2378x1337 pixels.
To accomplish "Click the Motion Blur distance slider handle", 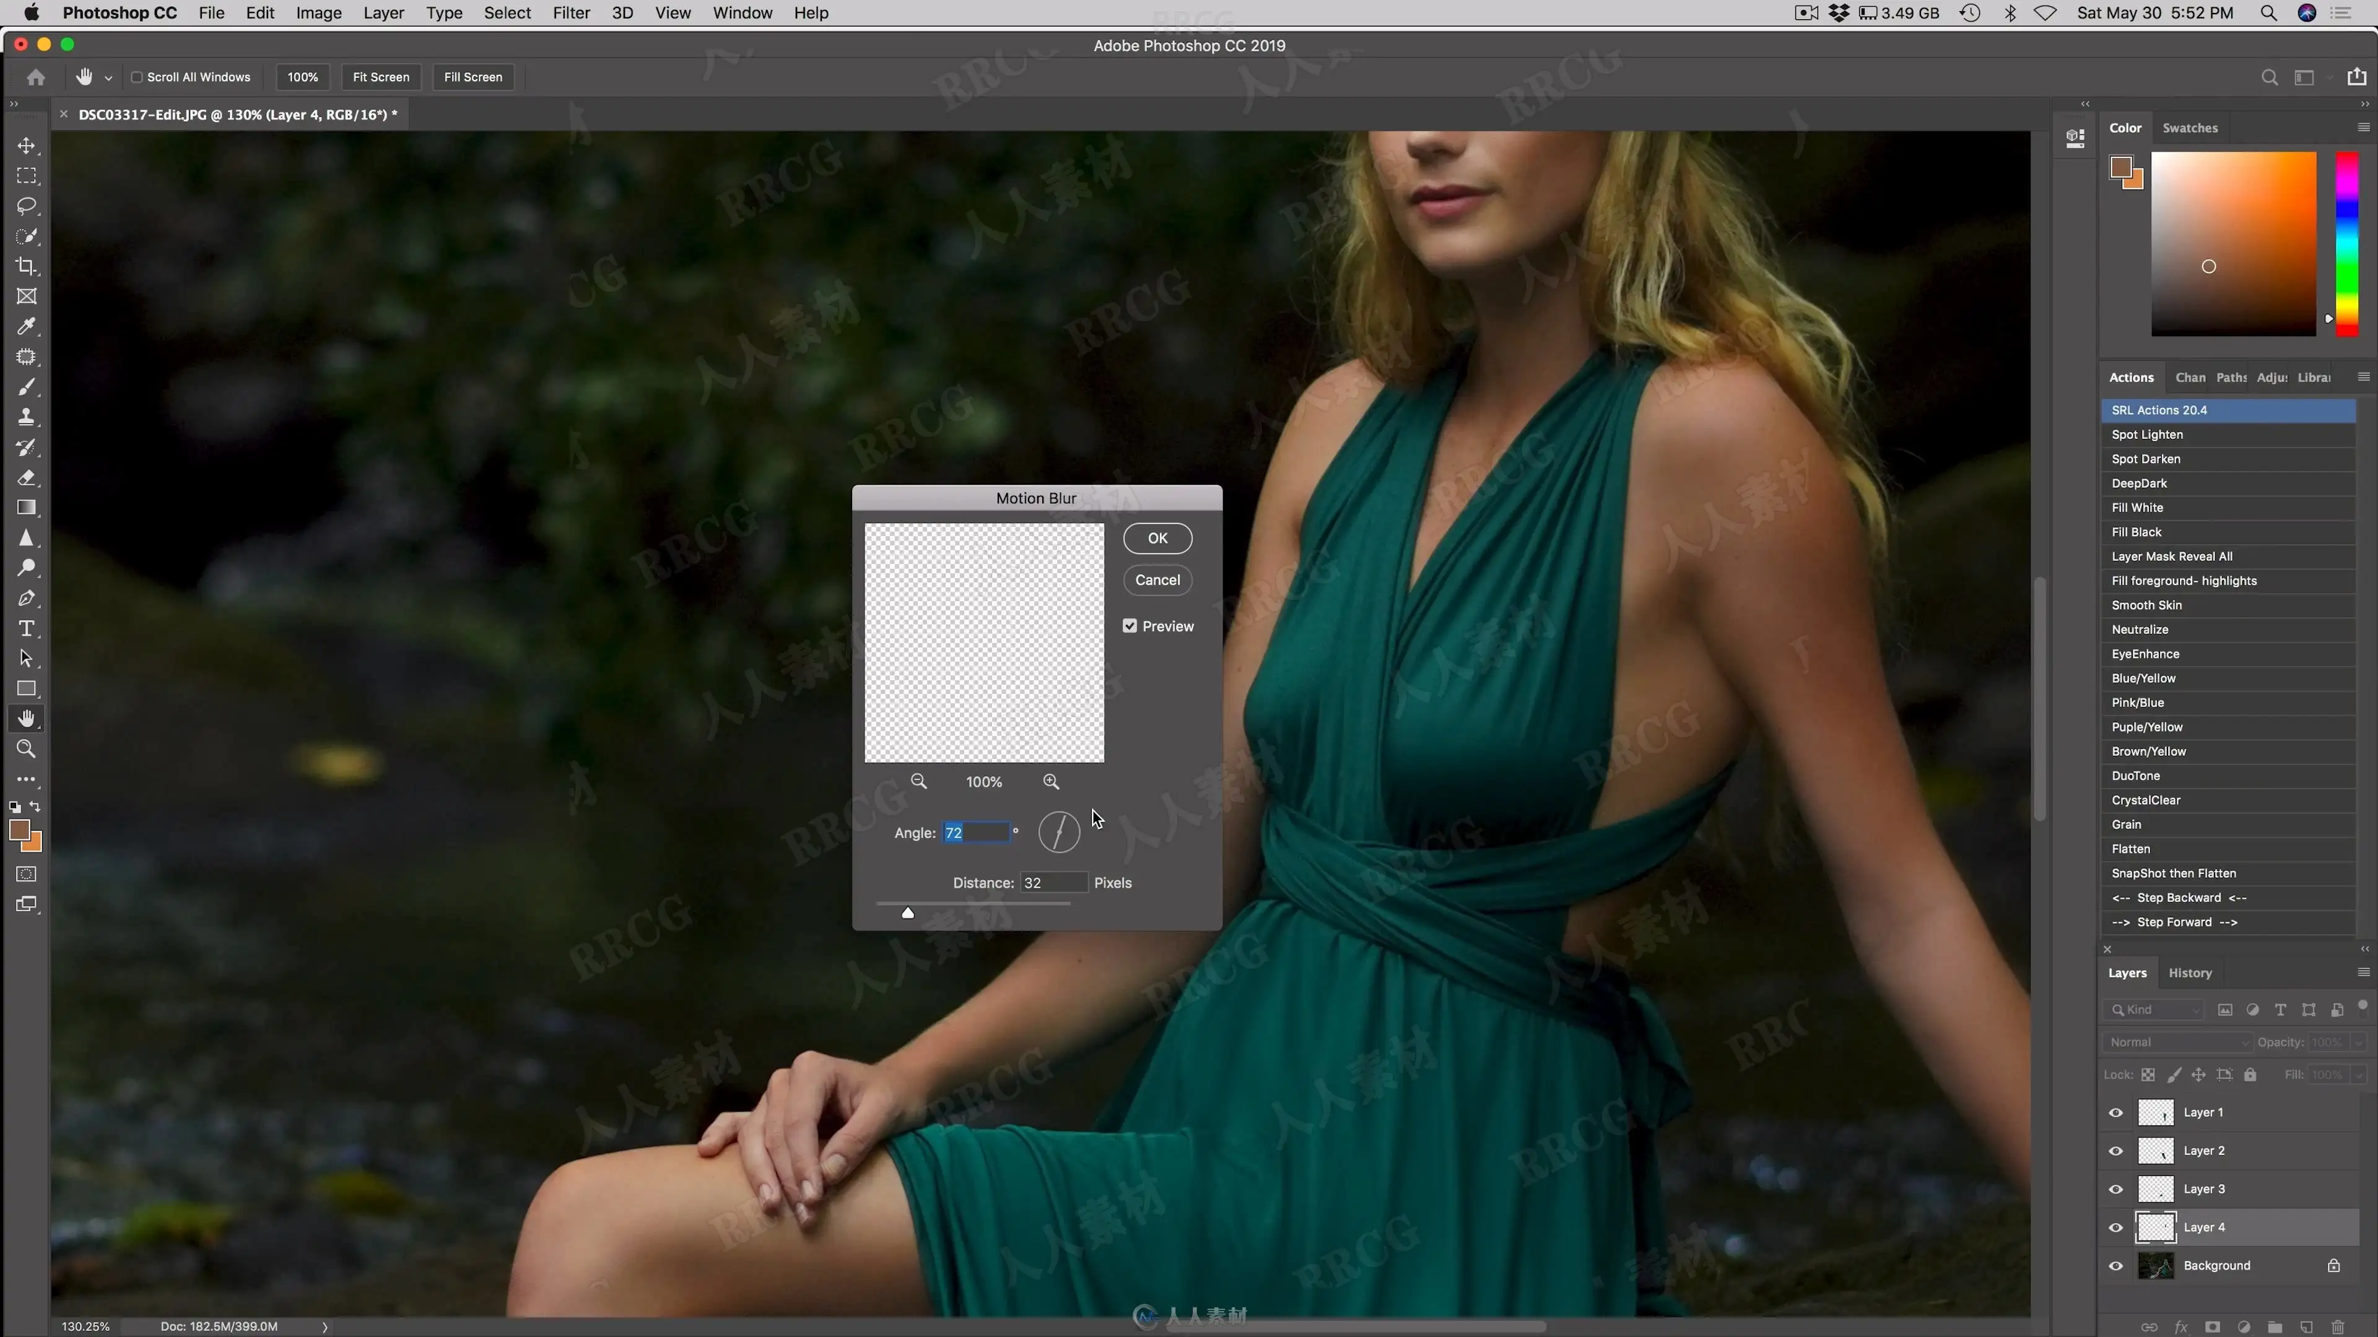I will coord(907,912).
